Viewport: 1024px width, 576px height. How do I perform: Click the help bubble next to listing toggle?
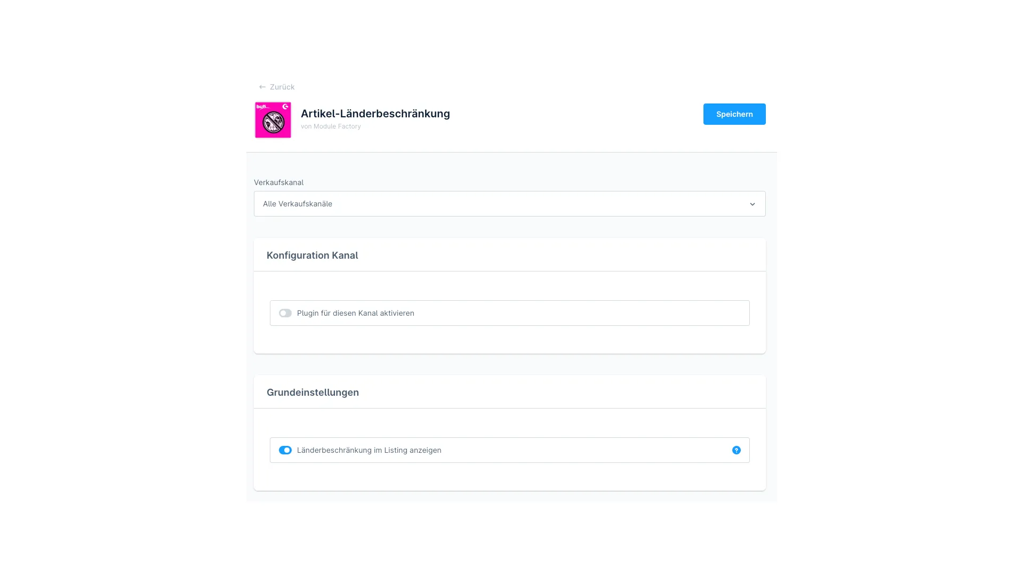737,450
